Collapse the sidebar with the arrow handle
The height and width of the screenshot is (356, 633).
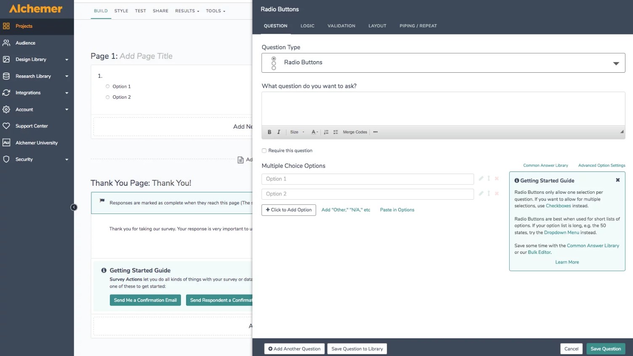coord(74,207)
